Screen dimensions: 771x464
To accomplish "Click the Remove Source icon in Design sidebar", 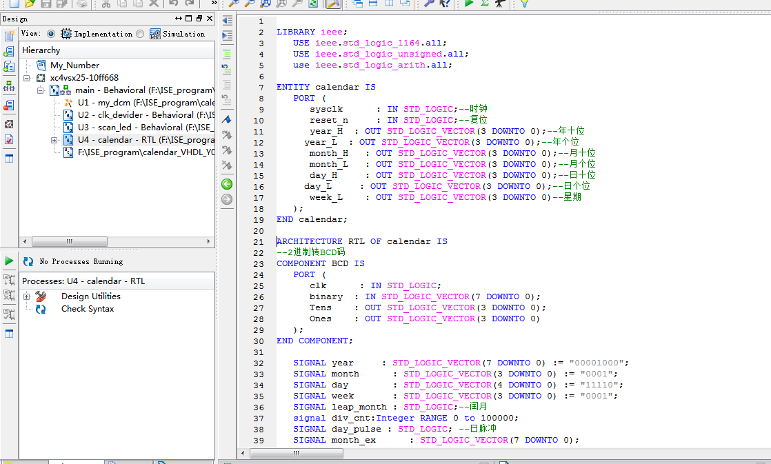I will point(9,105).
